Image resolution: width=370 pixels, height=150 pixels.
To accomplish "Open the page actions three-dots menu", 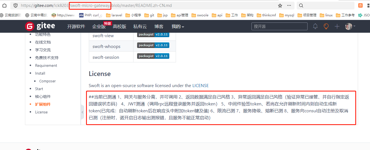I will 289,6.
